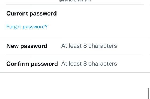Click 'At least 8 characters' in New password
This screenshot has width=150, height=99.
pos(89,46)
